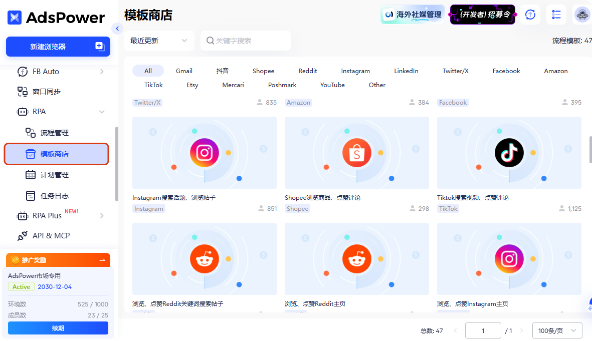Filter templates by YouTube
This screenshot has width=592, height=341.
click(x=332, y=85)
